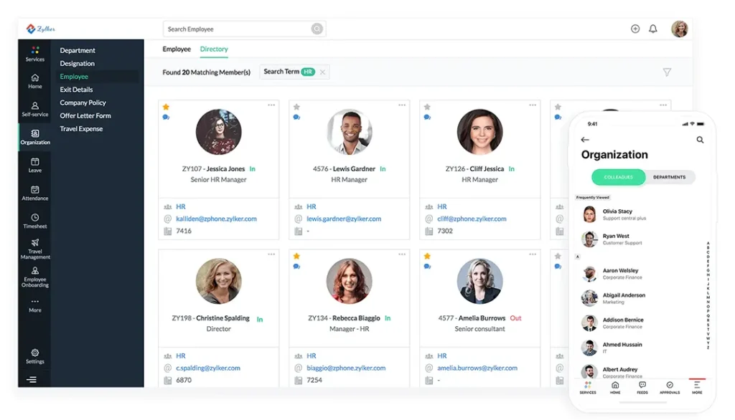Click the filter funnel icon

pyautogui.click(x=667, y=72)
